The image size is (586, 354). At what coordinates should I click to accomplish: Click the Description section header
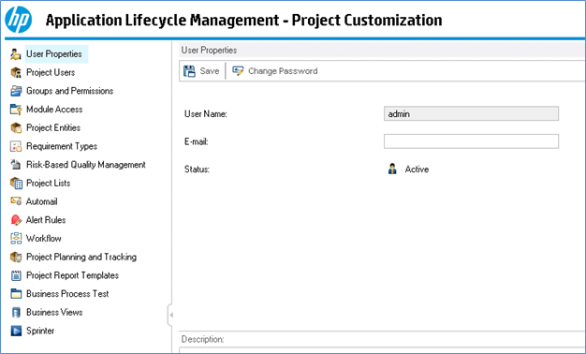(202, 339)
